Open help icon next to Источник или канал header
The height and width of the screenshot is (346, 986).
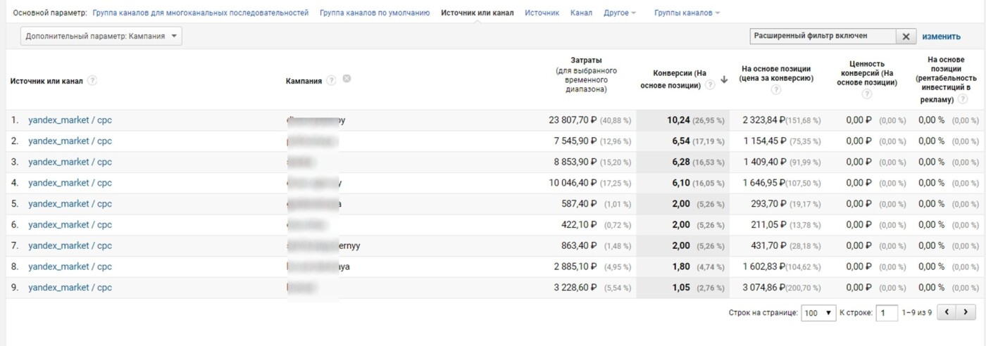coord(92,81)
